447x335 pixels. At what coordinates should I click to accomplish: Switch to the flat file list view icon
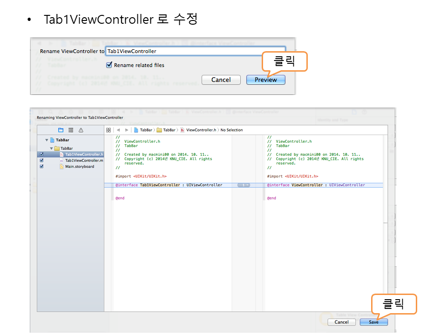(71, 130)
